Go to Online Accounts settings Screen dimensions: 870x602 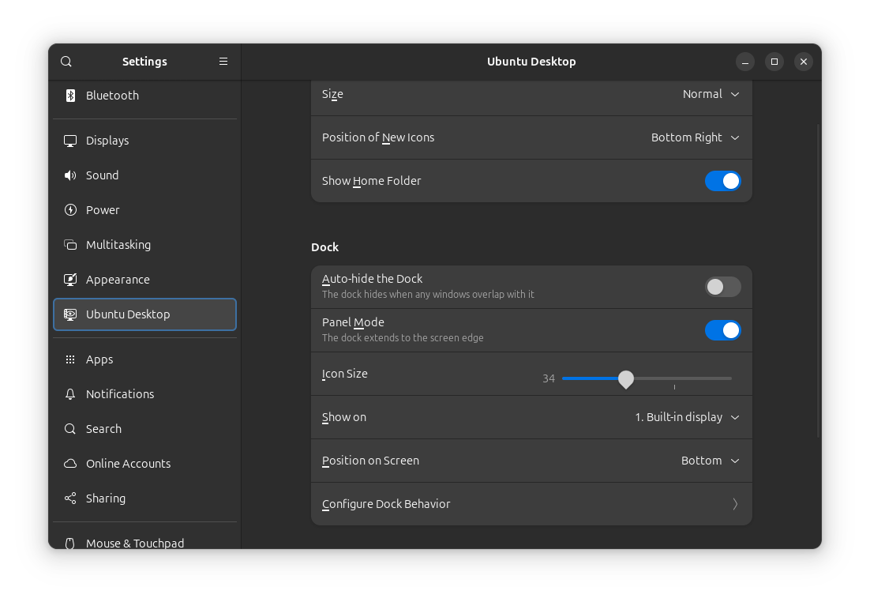pyautogui.click(x=144, y=464)
